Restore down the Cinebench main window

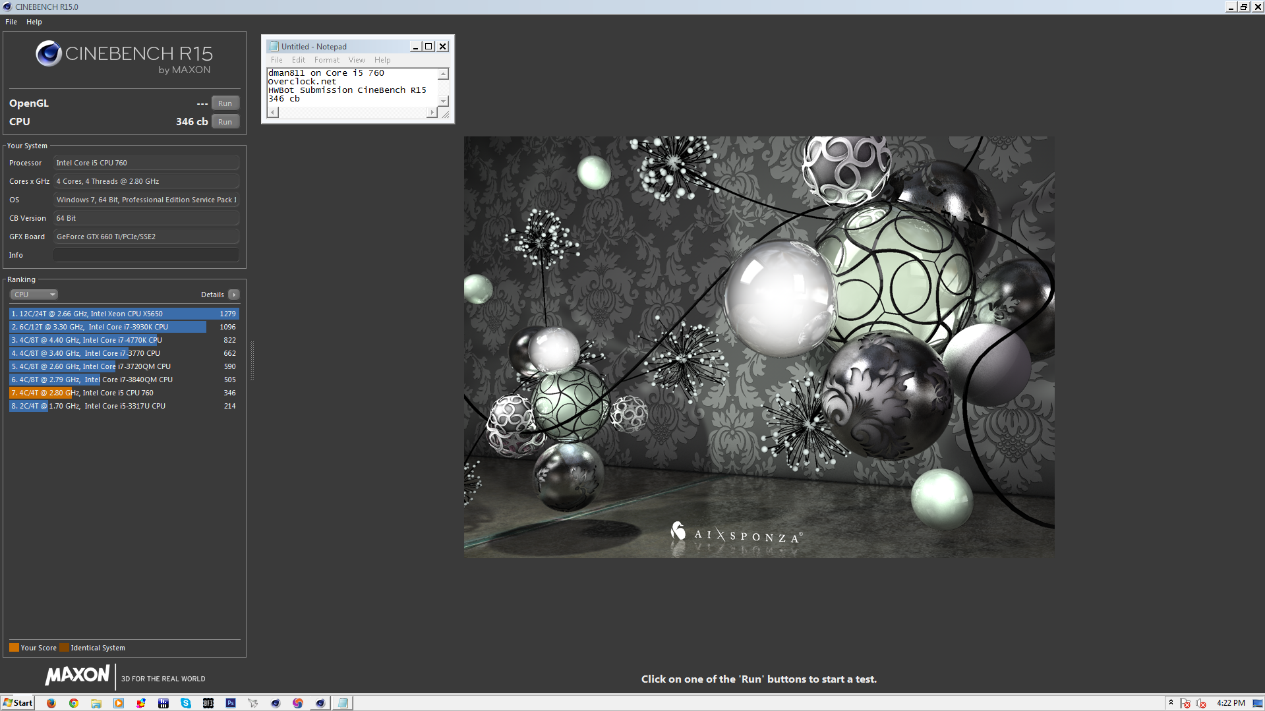pyautogui.click(x=1244, y=7)
